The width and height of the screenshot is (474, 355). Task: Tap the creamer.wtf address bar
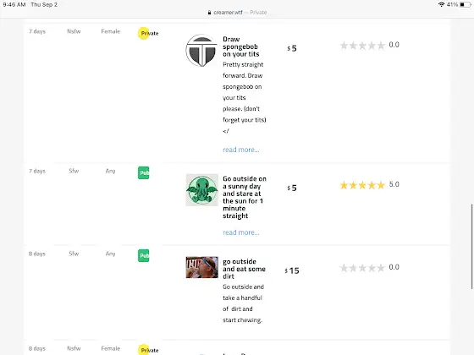(x=237, y=13)
